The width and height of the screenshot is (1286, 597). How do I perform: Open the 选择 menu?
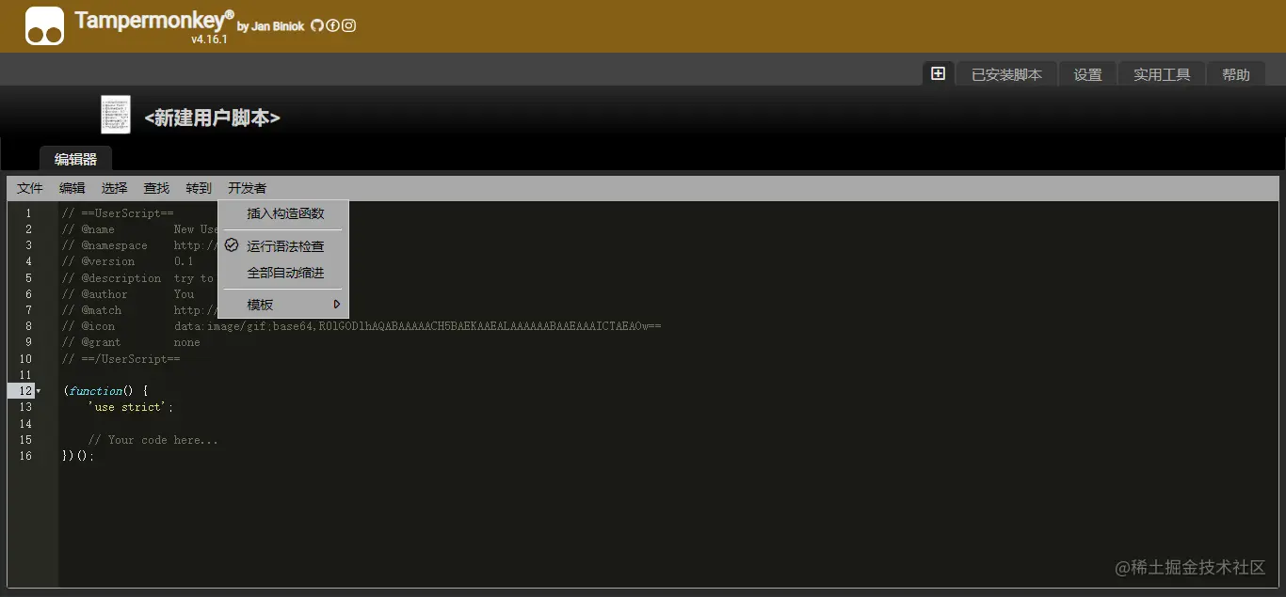click(x=115, y=188)
